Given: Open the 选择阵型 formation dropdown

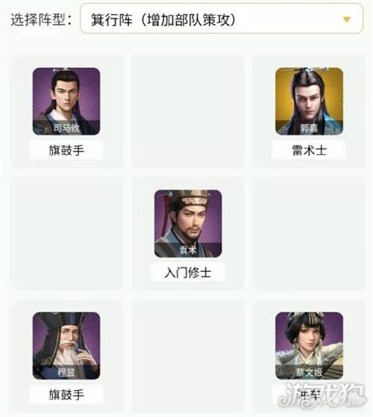Looking at the screenshot, I should click(222, 19).
